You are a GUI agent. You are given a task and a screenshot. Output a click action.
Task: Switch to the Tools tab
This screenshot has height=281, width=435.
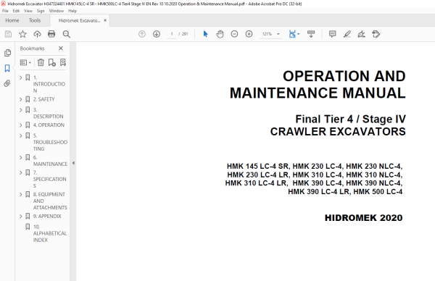point(35,20)
